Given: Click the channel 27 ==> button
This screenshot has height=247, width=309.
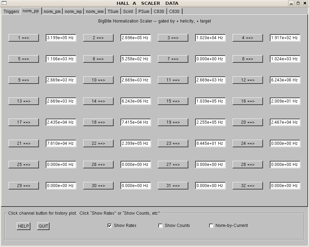Looking at the screenshot, I should 173,165.
